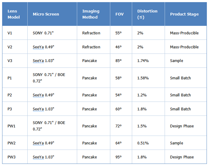The image size is (209, 166).
Task: Click the 60° FOV cell in P3 row
Action: click(x=121, y=109)
